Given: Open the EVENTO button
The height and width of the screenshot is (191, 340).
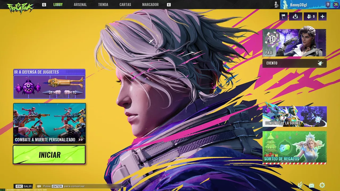Looking at the screenshot, I should coord(294,63).
